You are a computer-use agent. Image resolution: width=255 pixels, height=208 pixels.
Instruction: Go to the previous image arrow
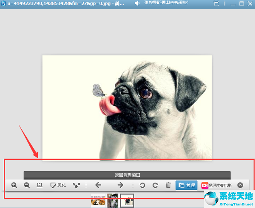coord(98,185)
